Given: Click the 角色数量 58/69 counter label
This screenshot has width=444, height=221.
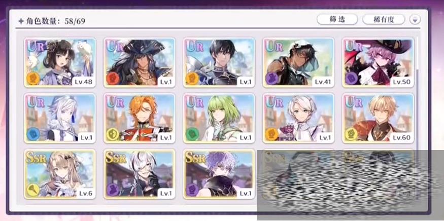Looking at the screenshot, I should click(x=52, y=21).
